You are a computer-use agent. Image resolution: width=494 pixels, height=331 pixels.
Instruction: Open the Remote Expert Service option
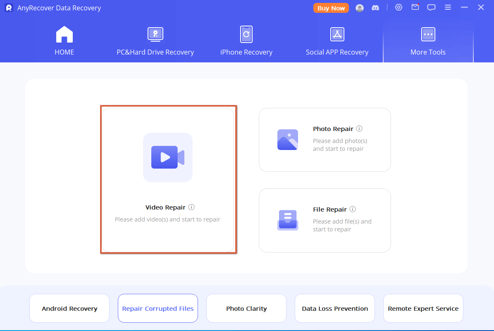[x=423, y=309]
